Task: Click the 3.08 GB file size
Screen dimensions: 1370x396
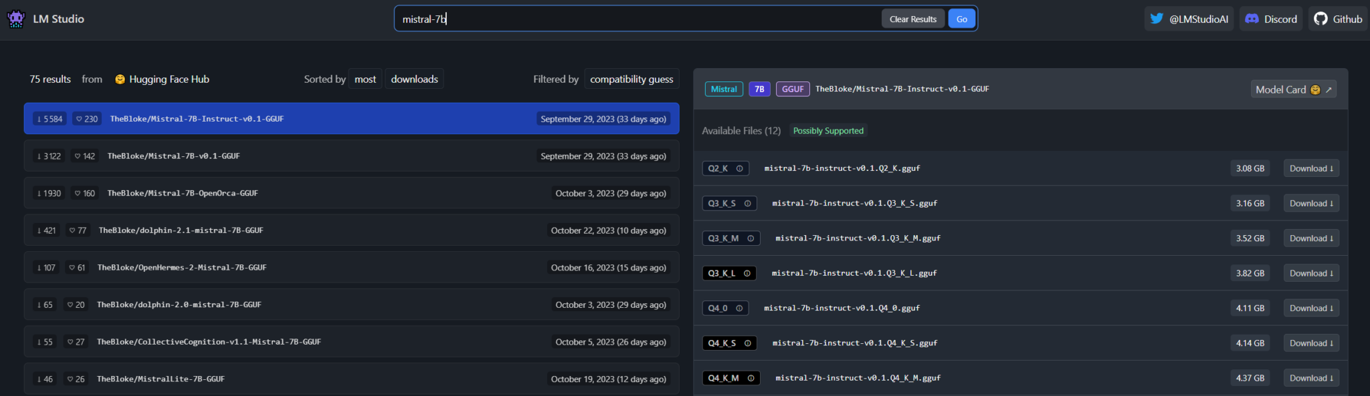Action: pyautogui.click(x=1250, y=168)
